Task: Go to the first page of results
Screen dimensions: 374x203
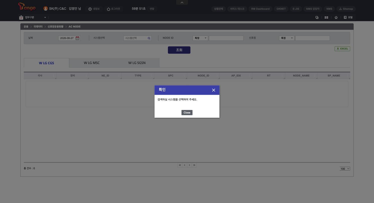Action: (180, 165)
